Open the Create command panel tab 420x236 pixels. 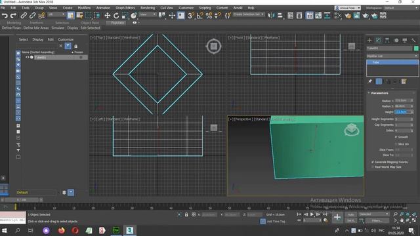pos(369,40)
